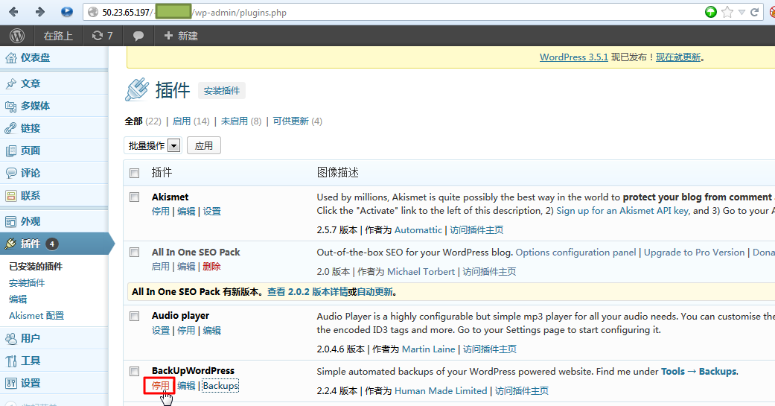The image size is (775, 406).
Task: Filter plugins by 可供更新 (4)
Action: [x=298, y=121]
